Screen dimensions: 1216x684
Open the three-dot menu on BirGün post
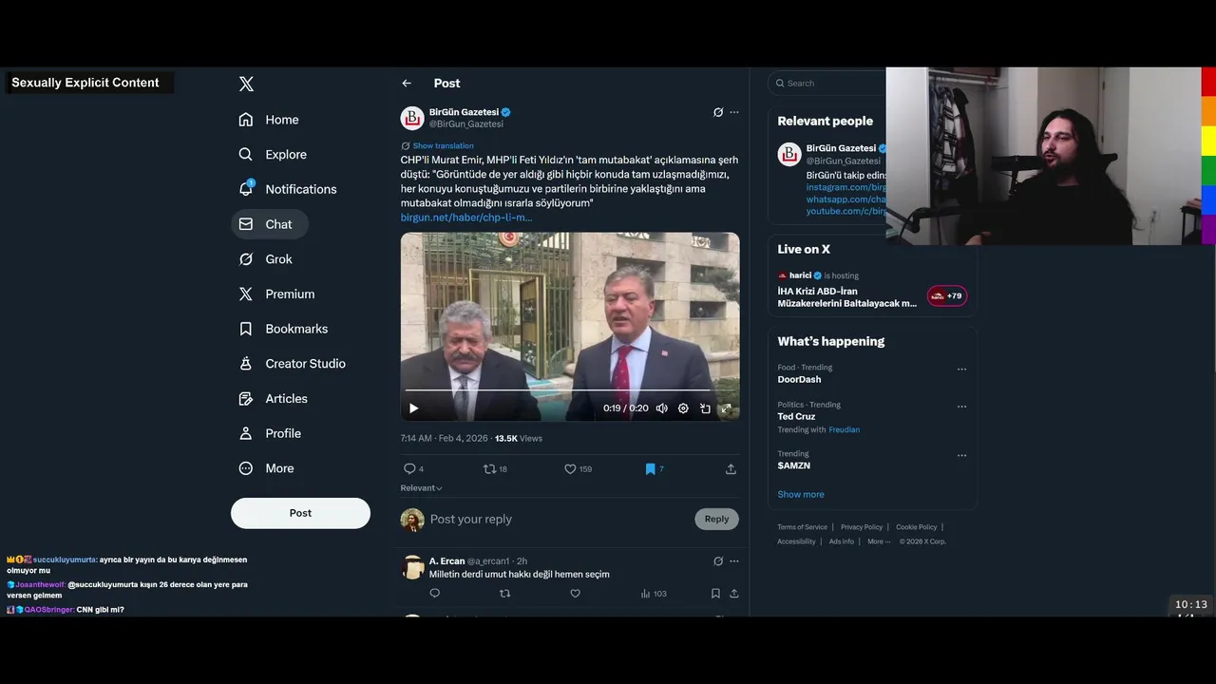click(x=733, y=112)
